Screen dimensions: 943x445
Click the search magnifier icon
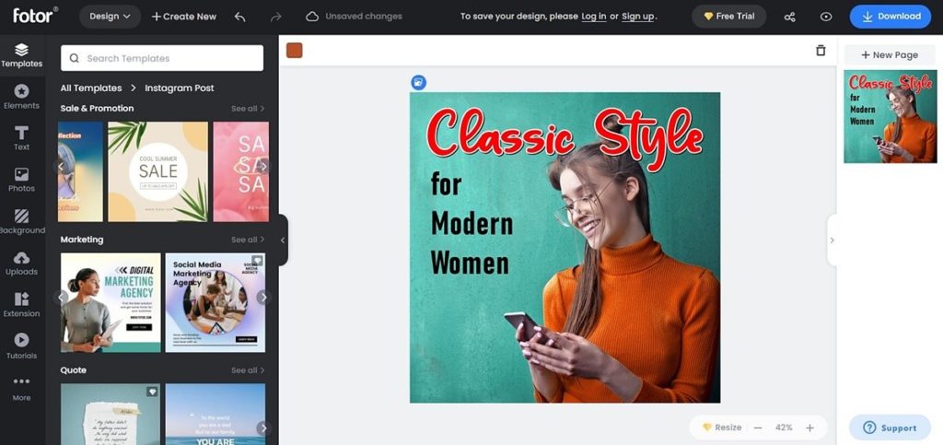75,58
